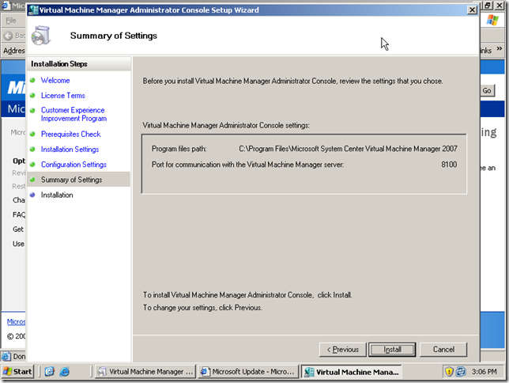Click the setup disc icon in header
The image size is (509, 383).
pyautogui.click(x=41, y=36)
